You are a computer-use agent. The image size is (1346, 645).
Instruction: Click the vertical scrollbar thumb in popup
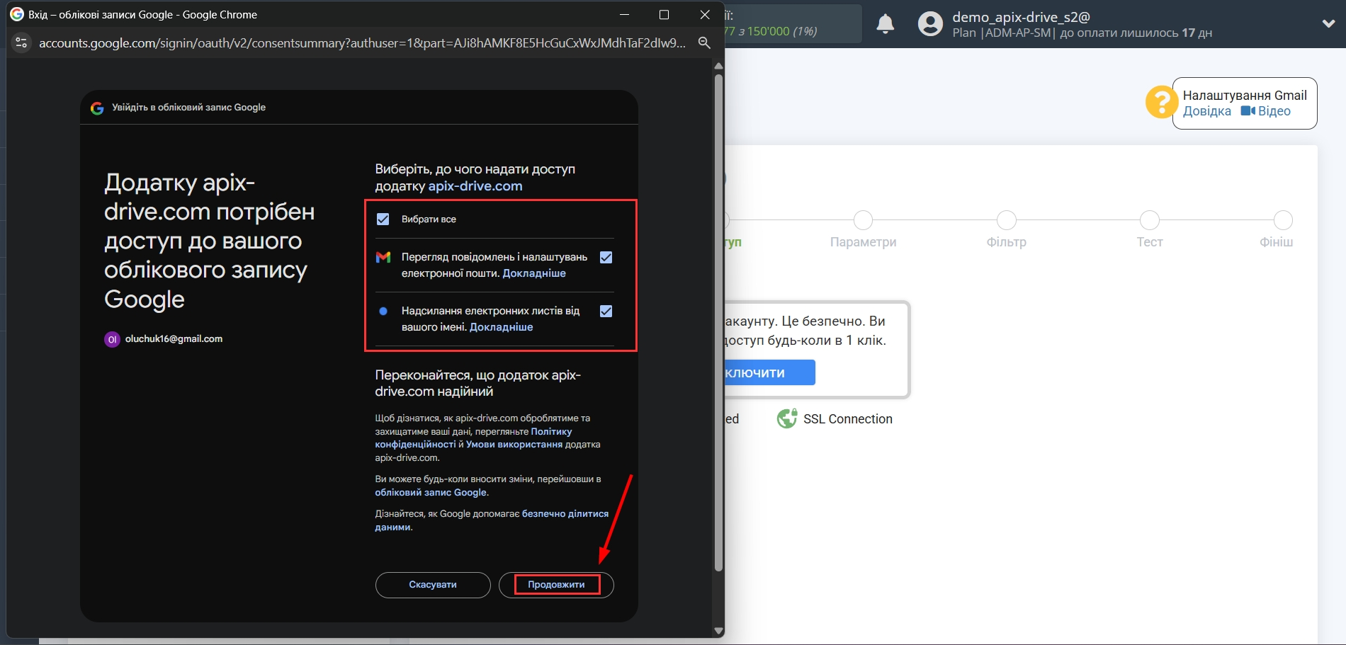(x=718, y=322)
